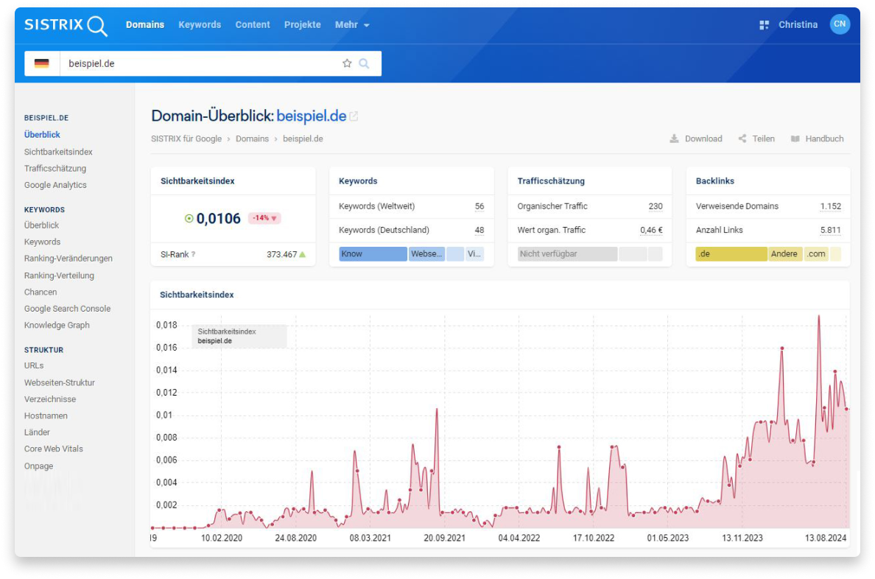The height and width of the screenshot is (579, 875).
Task: Open Google Search Console in sidebar
Action: [x=67, y=309]
